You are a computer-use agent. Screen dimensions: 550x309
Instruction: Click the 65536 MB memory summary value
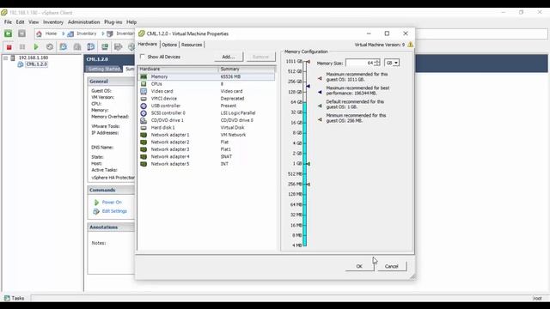pos(230,76)
